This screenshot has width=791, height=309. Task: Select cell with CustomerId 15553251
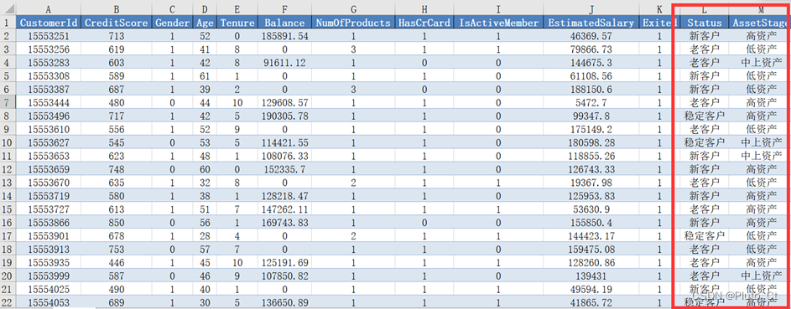tap(49, 36)
